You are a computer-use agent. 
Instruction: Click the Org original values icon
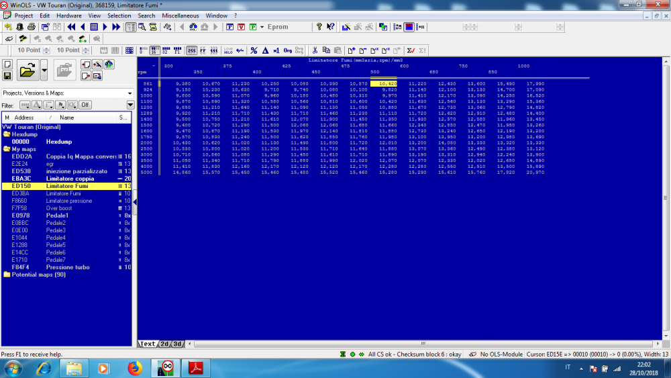[x=288, y=50]
